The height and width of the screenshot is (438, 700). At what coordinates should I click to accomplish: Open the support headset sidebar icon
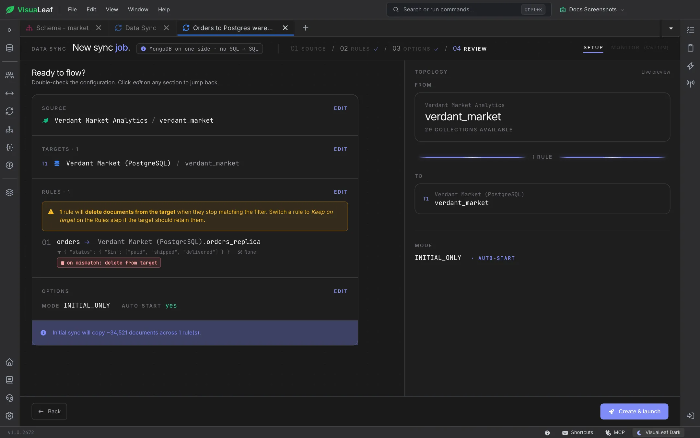9,398
